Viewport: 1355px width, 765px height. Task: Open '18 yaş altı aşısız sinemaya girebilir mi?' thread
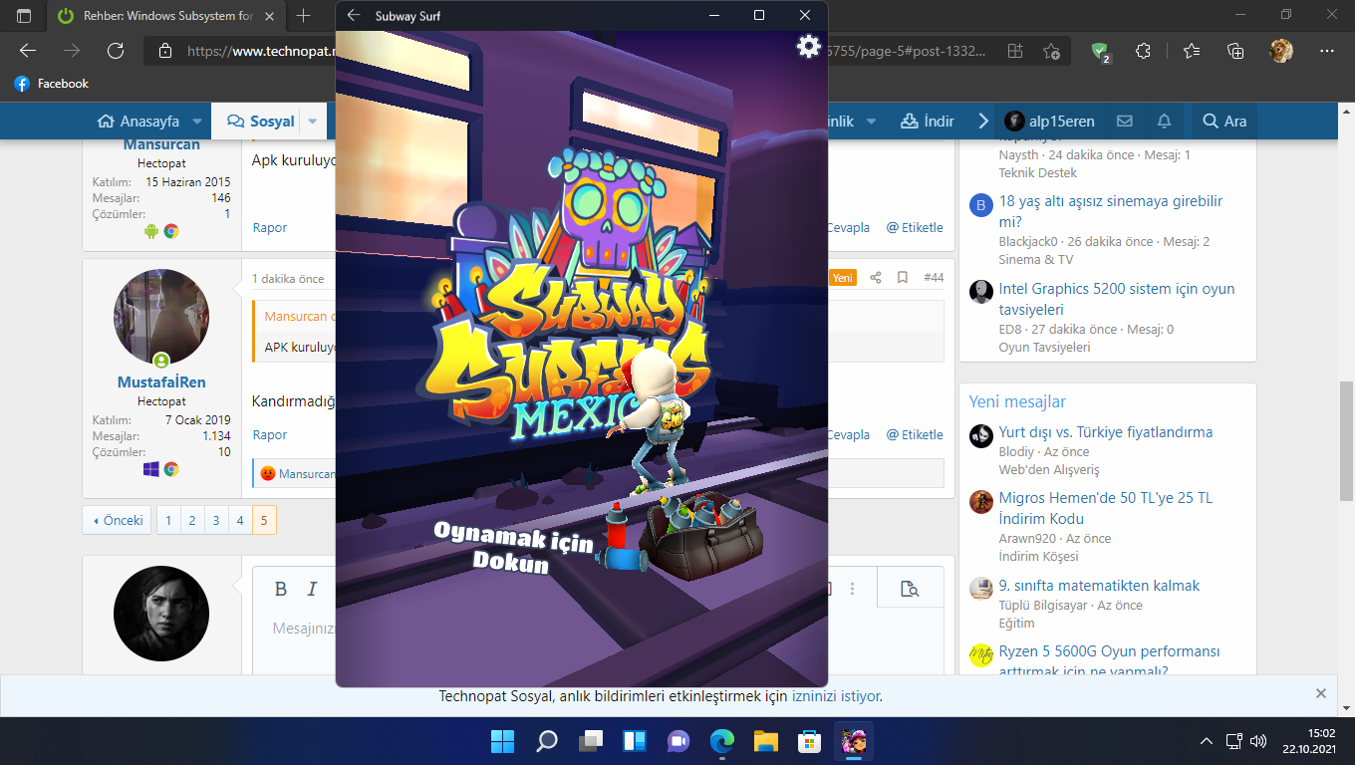1111,211
